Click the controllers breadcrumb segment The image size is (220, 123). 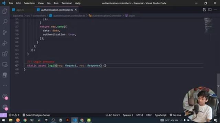(39, 16)
